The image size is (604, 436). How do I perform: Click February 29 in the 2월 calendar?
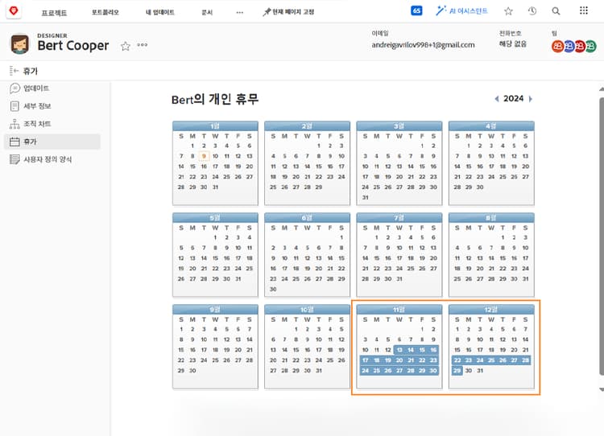(319, 187)
